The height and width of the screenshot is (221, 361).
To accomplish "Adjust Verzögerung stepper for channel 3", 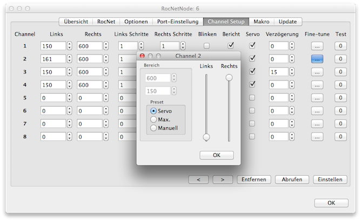I will [x=297, y=72].
